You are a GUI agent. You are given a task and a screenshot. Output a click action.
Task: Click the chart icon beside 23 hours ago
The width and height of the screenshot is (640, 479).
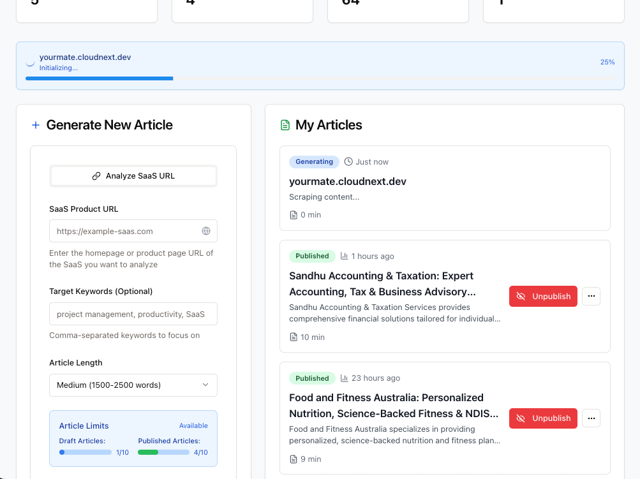(x=345, y=378)
